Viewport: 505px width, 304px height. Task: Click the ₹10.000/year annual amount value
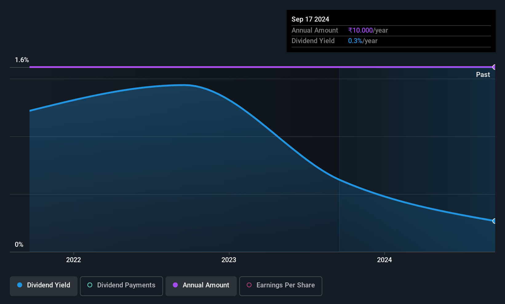tap(368, 30)
